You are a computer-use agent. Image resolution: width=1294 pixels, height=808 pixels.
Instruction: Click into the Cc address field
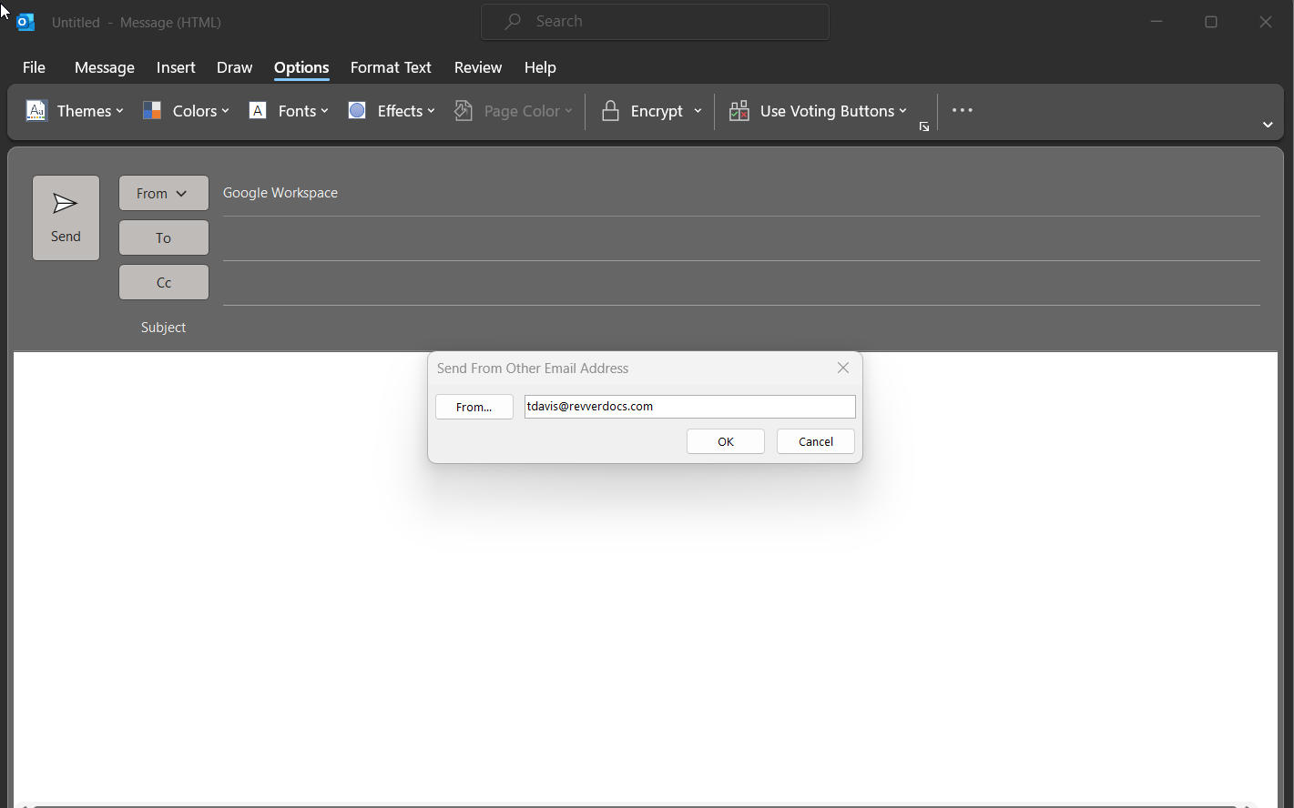click(x=741, y=283)
